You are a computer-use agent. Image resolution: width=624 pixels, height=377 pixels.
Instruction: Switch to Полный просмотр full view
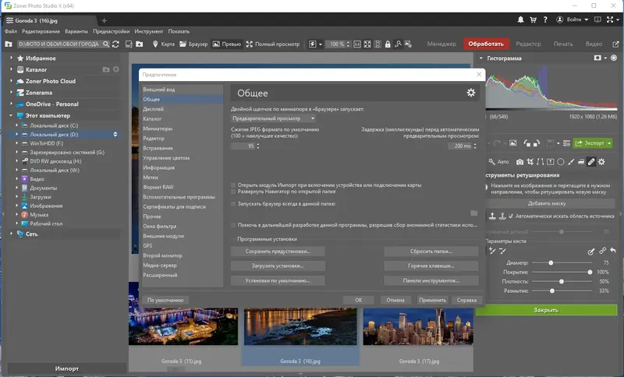tap(272, 44)
